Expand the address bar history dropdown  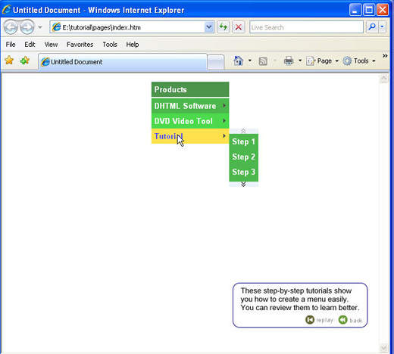[209, 27]
